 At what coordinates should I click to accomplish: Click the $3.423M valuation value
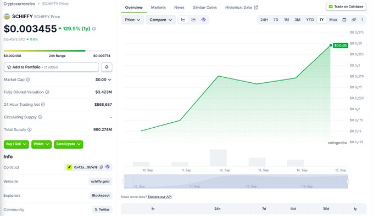tap(103, 92)
